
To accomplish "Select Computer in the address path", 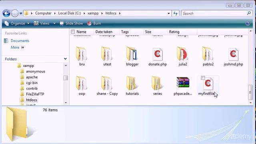I will [43, 13].
